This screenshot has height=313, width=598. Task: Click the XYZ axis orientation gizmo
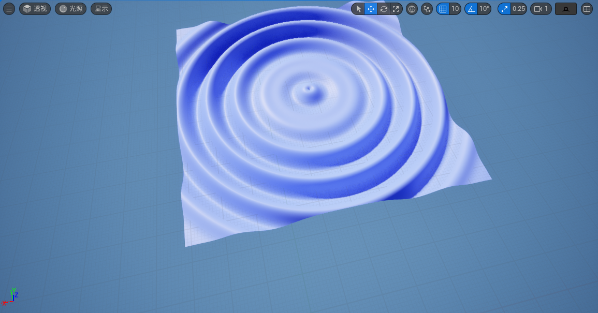click(x=10, y=296)
